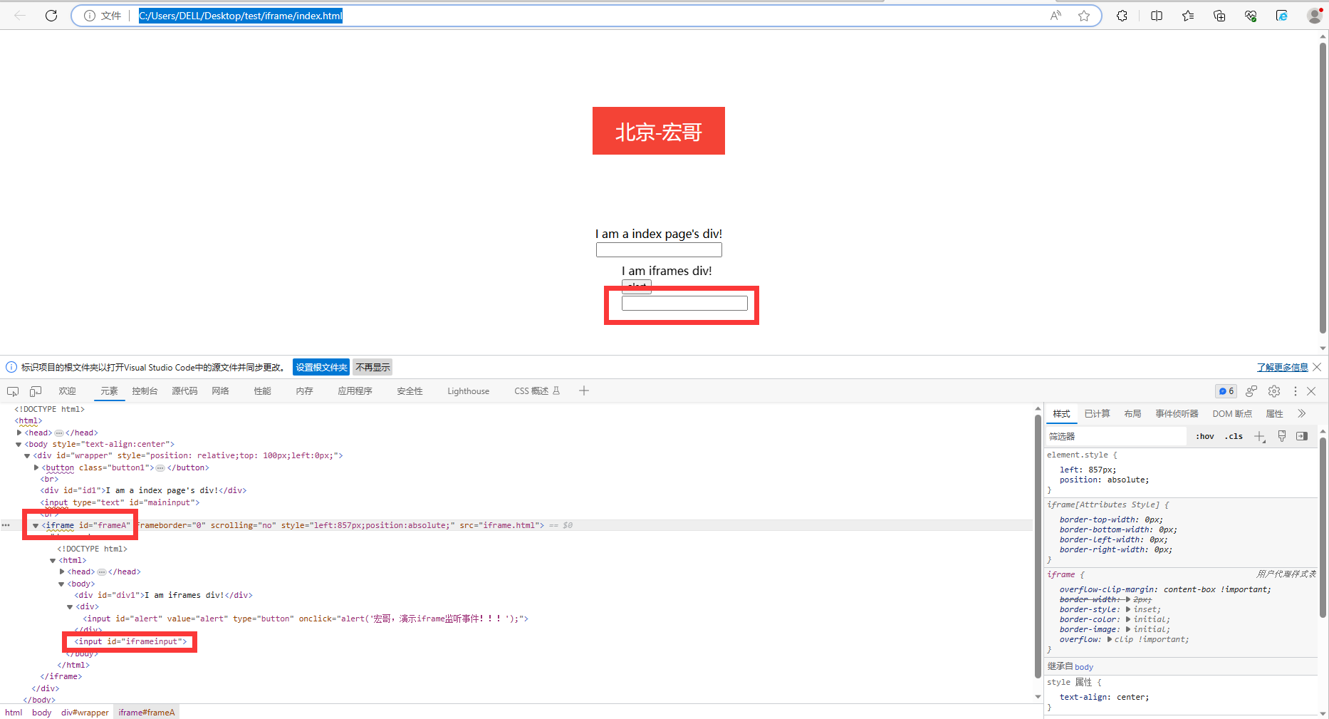
Task: Open the 性能 performance tab
Action: coord(262,391)
